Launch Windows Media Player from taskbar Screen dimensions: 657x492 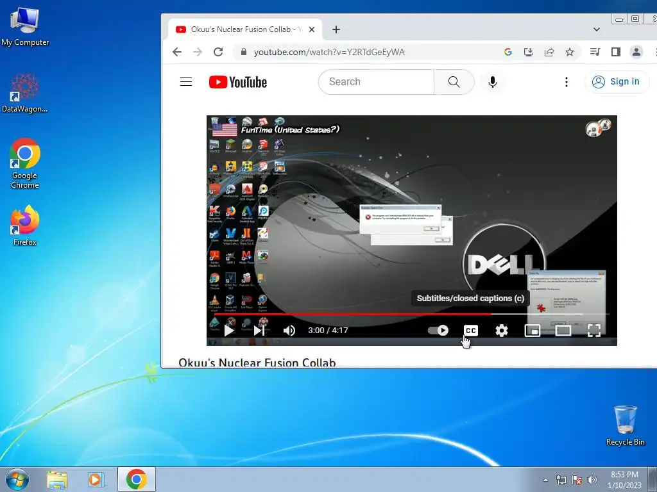(96, 479)
